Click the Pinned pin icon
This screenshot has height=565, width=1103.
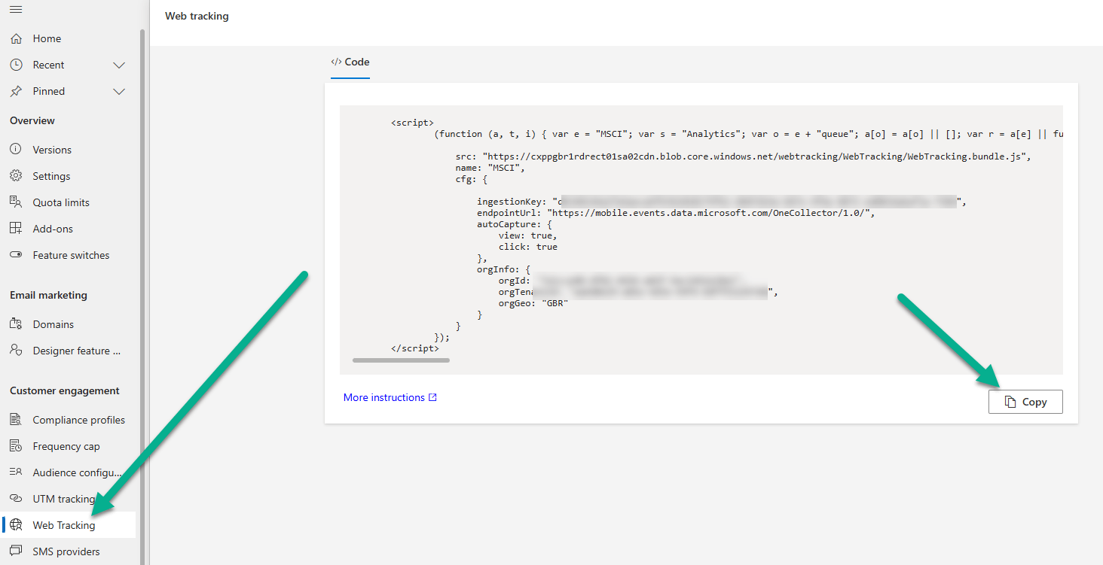(x=16, y=91)
